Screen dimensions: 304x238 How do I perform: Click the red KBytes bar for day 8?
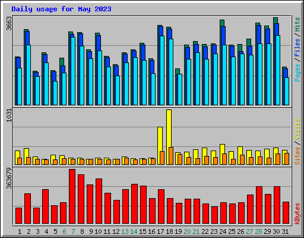tap(81, 199)
